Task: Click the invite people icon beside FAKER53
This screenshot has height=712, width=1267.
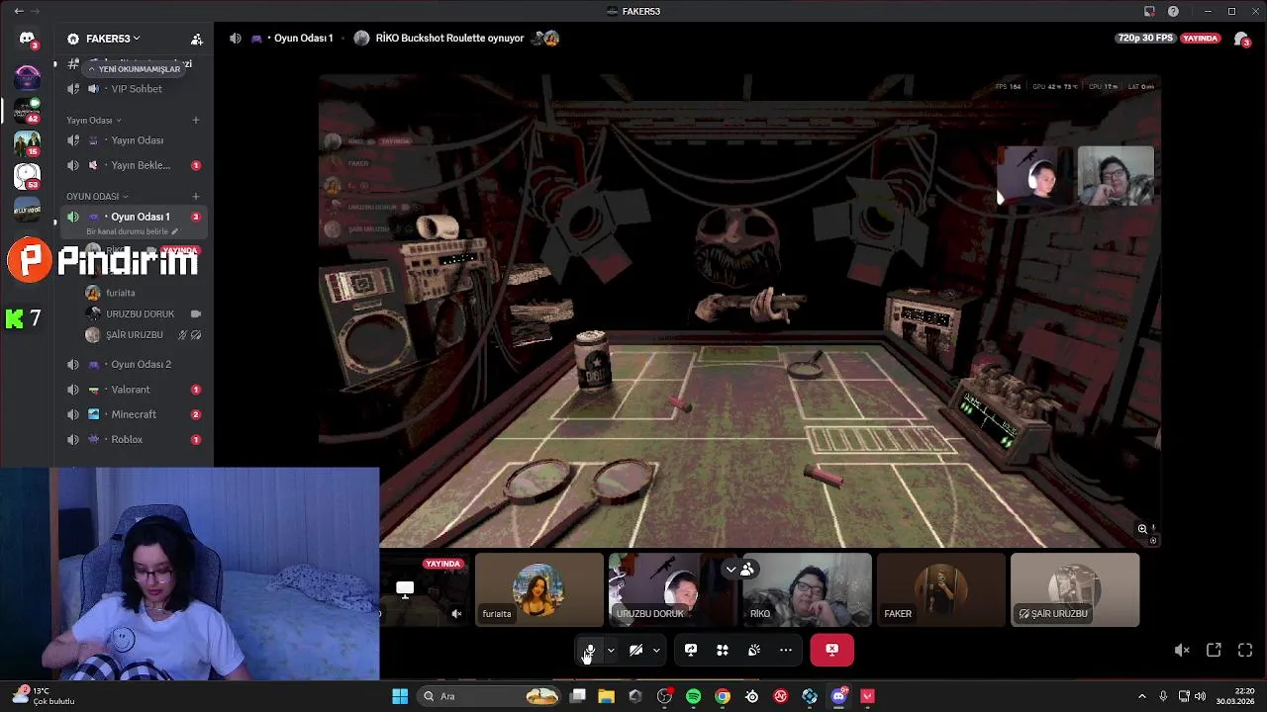Action: point(197,39)
